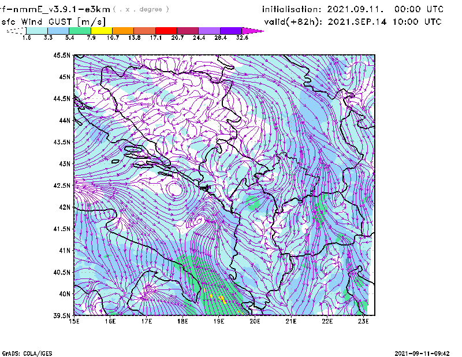Click the orange 10.7–13.8 legend swatch
The width and height of the screenshot is (462, 357).
123,31
